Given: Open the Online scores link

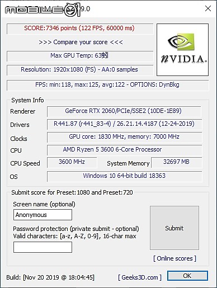Looking at the screenshot, I should coord(174,258).
